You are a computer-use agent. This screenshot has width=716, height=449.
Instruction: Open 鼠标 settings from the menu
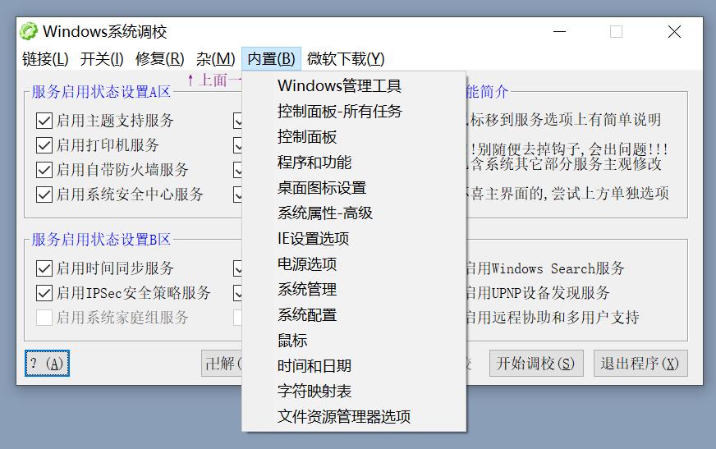tap(354, 341)
